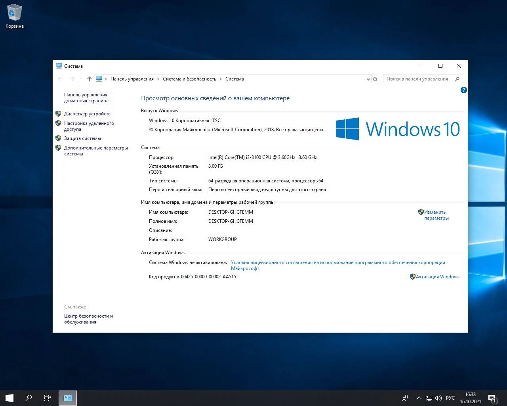The image size is (507, 406).
Task: Open 'Панель управления — домашняя страница' link
Action: (88, 98)
